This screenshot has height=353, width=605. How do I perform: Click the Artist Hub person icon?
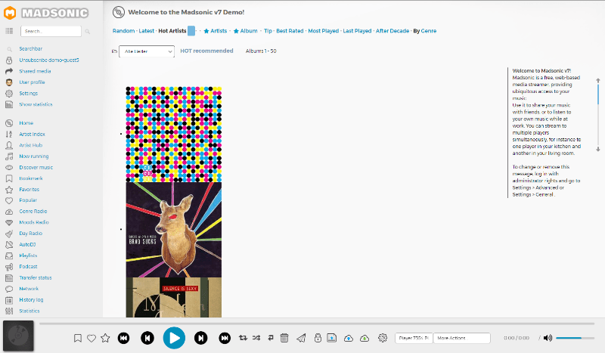click(9, 145)
